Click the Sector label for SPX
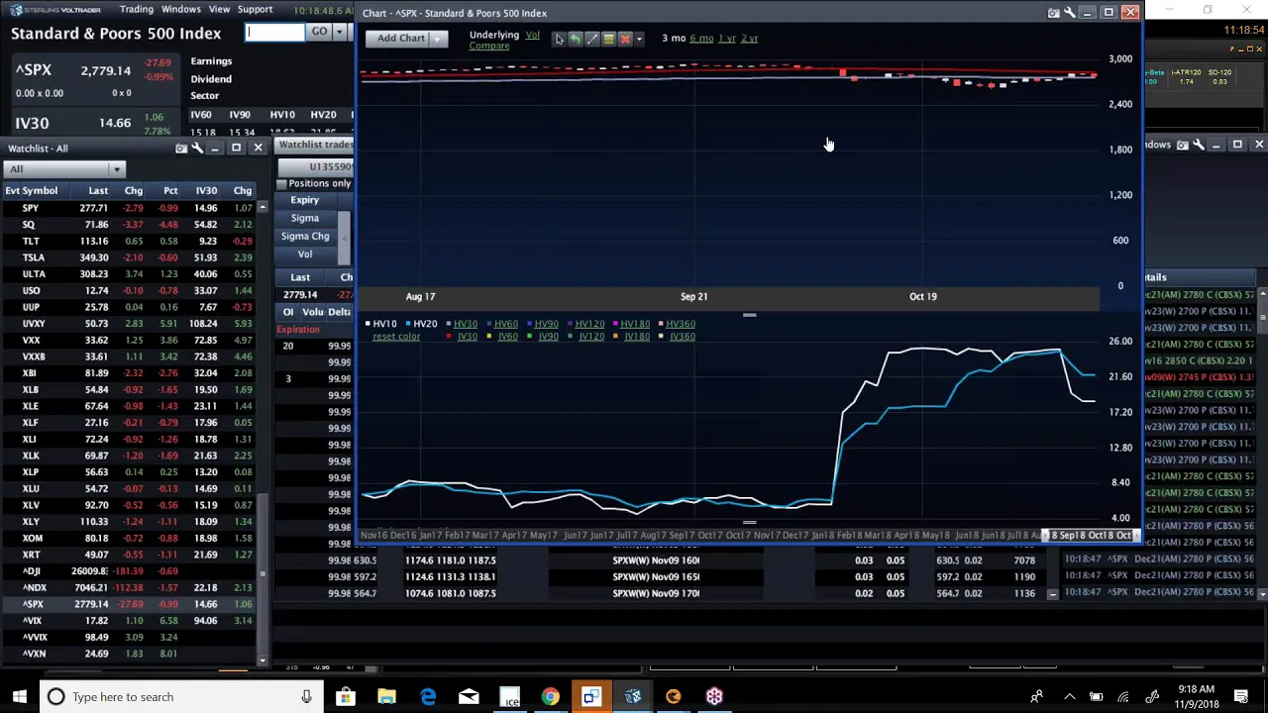This screenshot has height=713, width=1268. tap(204, 96)
